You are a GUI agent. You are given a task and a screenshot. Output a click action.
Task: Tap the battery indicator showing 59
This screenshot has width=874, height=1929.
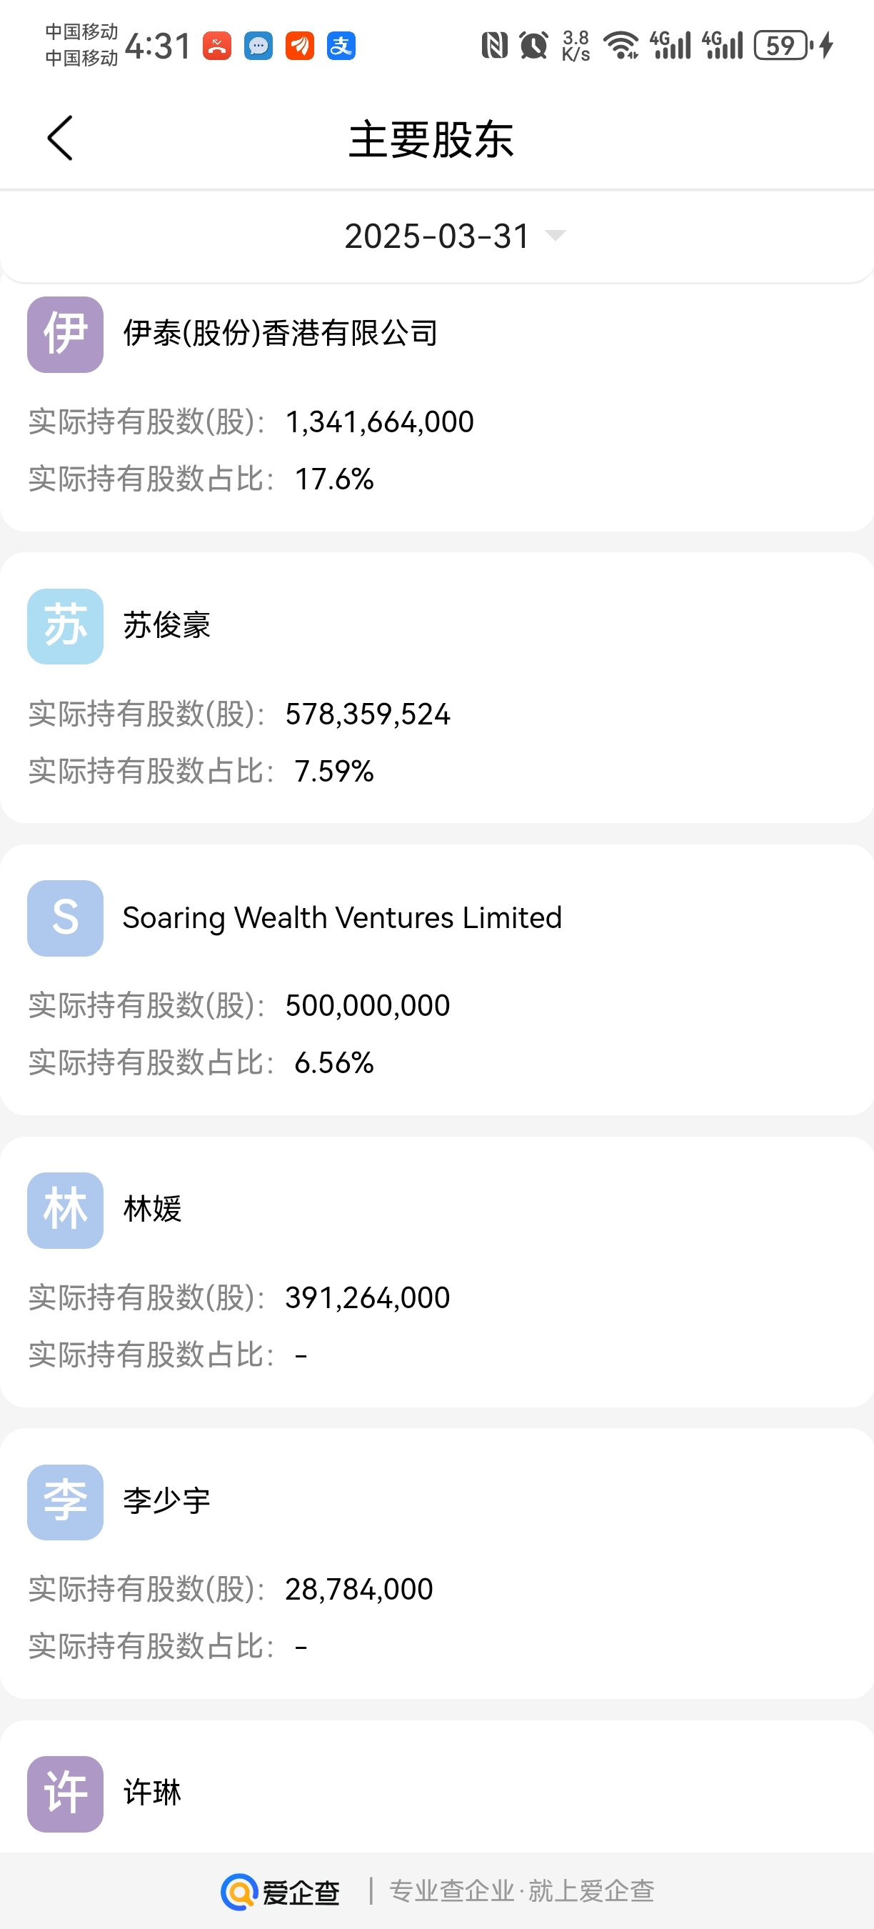[782, 46]
